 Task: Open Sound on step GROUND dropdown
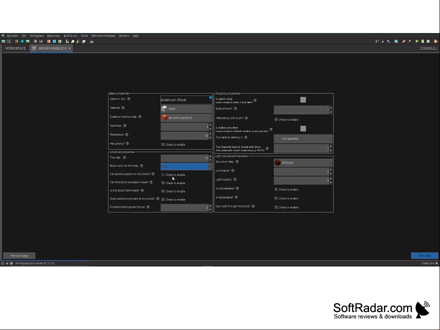pyautogui.click(x=303, y=163)
